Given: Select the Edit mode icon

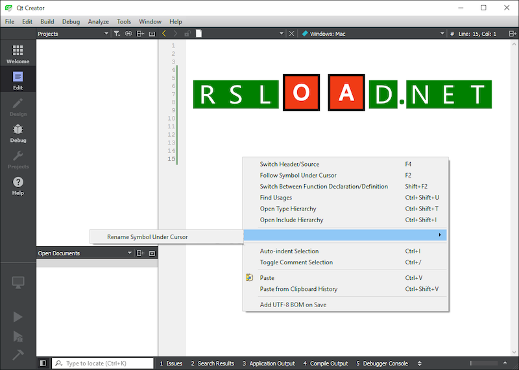Looking at the screenshot, I should 18,76.
